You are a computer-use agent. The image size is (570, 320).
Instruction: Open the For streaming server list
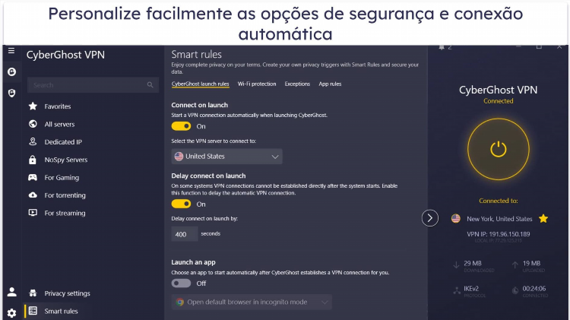pyautogui.click(x=65, y=213)
